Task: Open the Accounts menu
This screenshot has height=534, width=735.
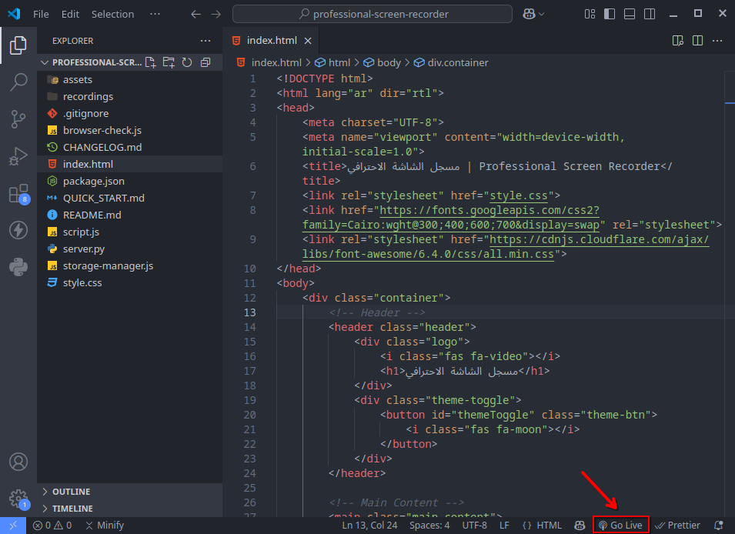Action: tap(18, 462)
